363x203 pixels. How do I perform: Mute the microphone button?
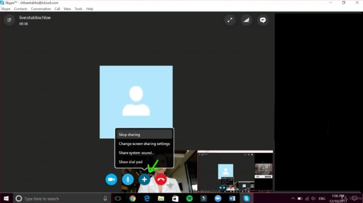click(x=128, y=179)
